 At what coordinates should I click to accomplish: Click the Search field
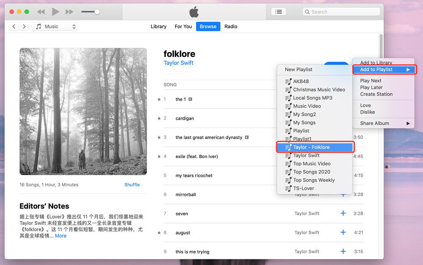(341, 11)
